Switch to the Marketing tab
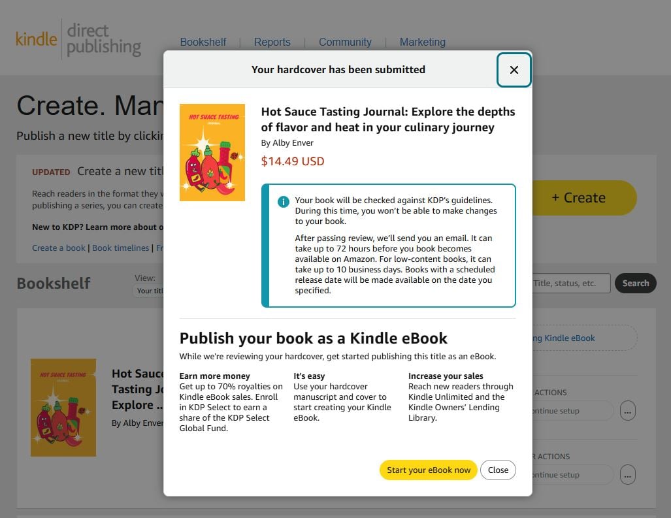Screen dimensions: 671x518 pyautogui.click(x=423, y=42)
